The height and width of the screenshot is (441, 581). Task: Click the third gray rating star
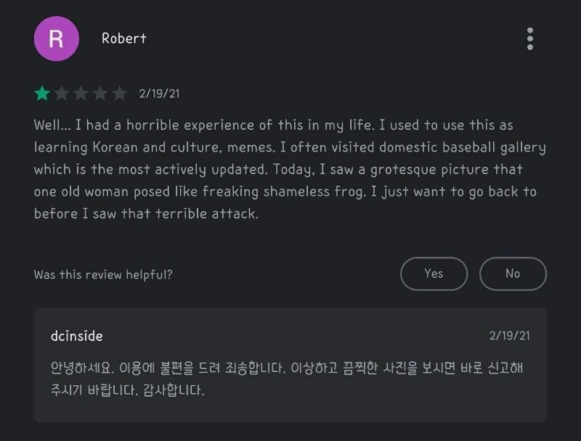pyautogui.click(x=81, y=94)
